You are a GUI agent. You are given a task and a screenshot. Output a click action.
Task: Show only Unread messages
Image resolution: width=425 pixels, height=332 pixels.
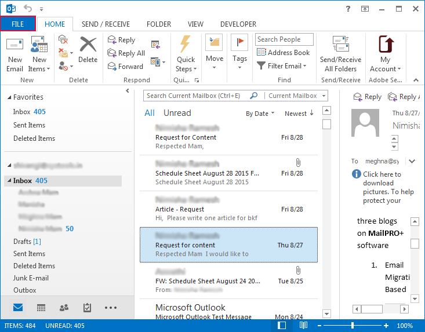coord(177,113)
